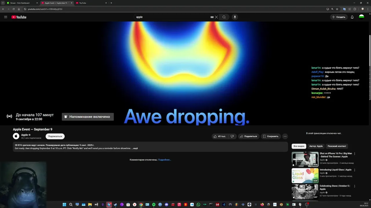Open Shot on iPhone 16 Pro thumbnail
Image resolution: width=371 pixels, height=208 pixels.
(305, 159)
